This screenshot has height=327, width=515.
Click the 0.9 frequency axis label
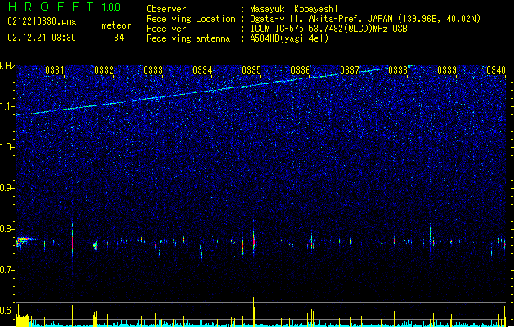7,188
